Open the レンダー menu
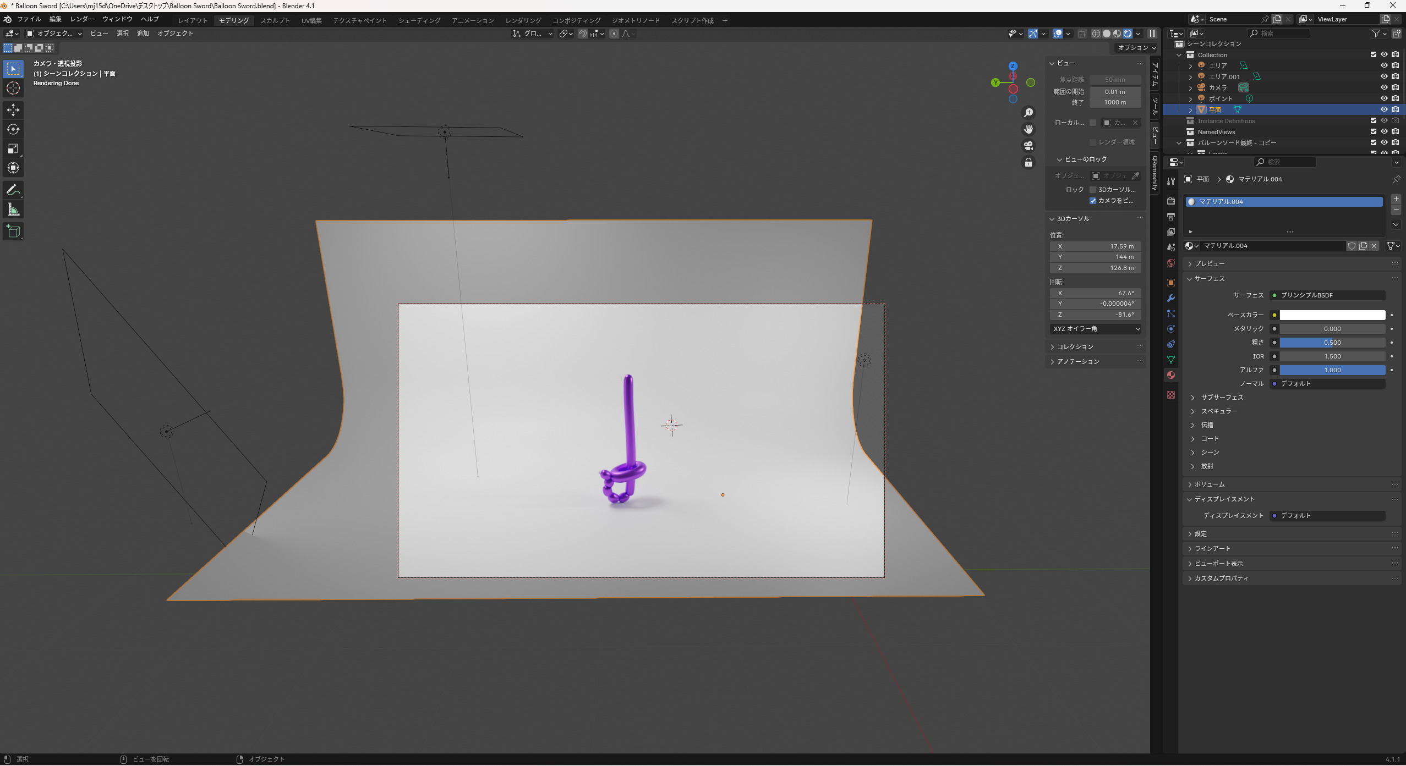1406x766 pixels. (x=82, y=19)
